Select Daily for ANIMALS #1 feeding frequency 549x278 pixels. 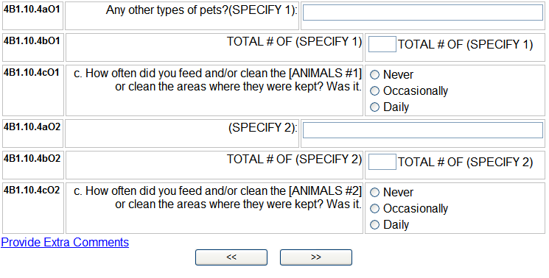[374, 107]
